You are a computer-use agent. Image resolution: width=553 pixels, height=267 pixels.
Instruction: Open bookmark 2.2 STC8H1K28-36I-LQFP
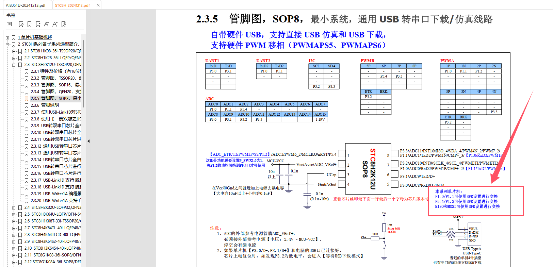point(52,58)
